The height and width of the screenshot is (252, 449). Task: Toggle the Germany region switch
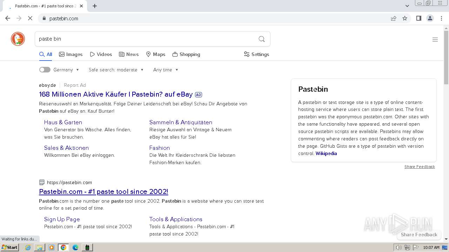45,70
